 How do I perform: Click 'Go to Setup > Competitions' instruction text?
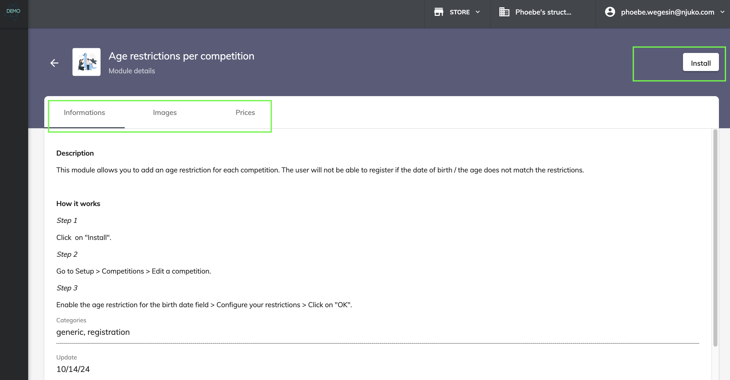tap(134, 271)
